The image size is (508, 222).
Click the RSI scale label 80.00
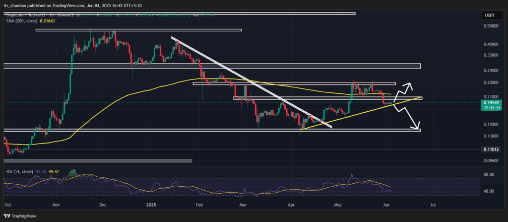(488, 175)
